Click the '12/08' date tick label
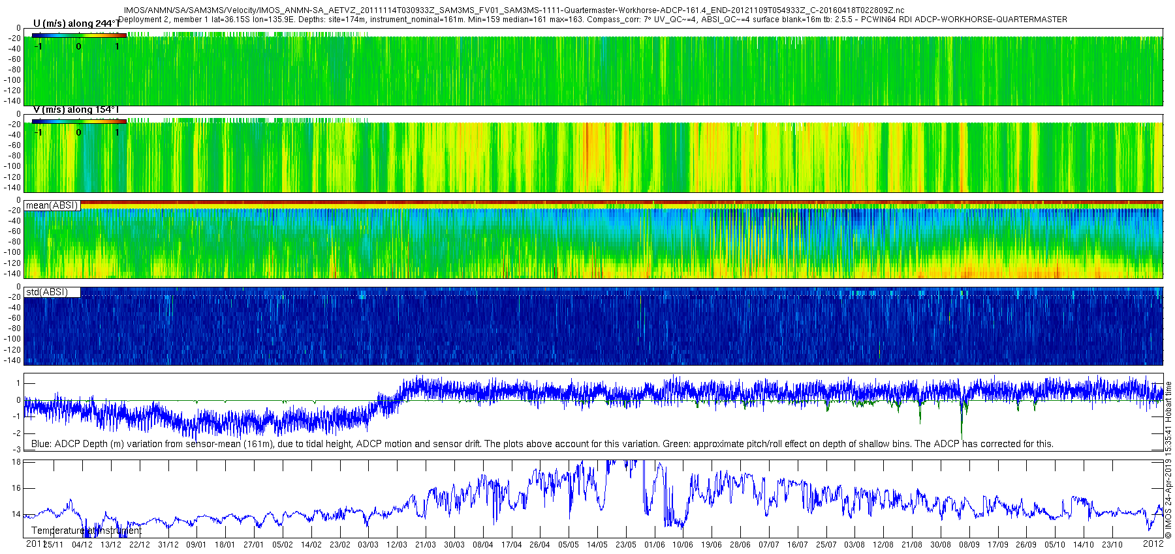Image resolution: width=1175 pixels, height=554 pixels. coord(883,545)
